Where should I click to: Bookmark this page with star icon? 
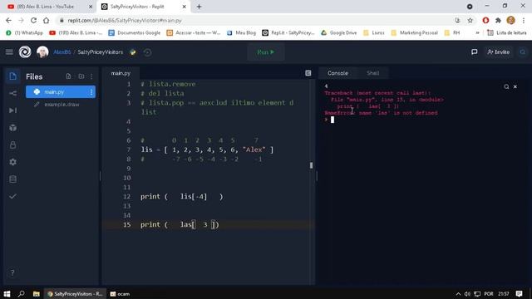[x=470, y=20]
